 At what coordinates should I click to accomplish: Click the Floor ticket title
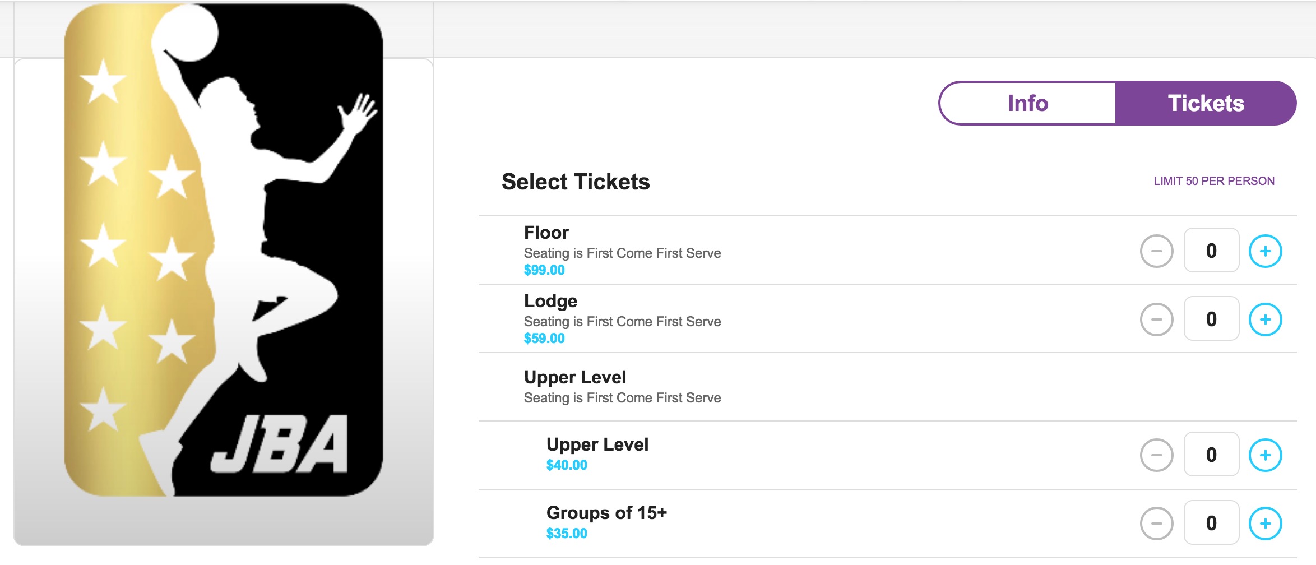coord(546,233)
